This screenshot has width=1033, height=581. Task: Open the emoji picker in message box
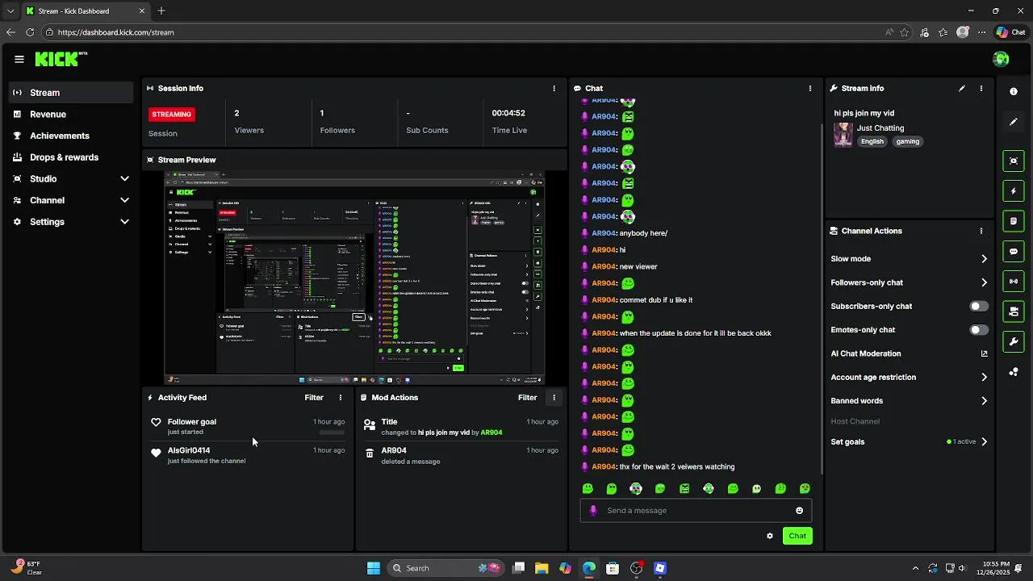[800, 511]
